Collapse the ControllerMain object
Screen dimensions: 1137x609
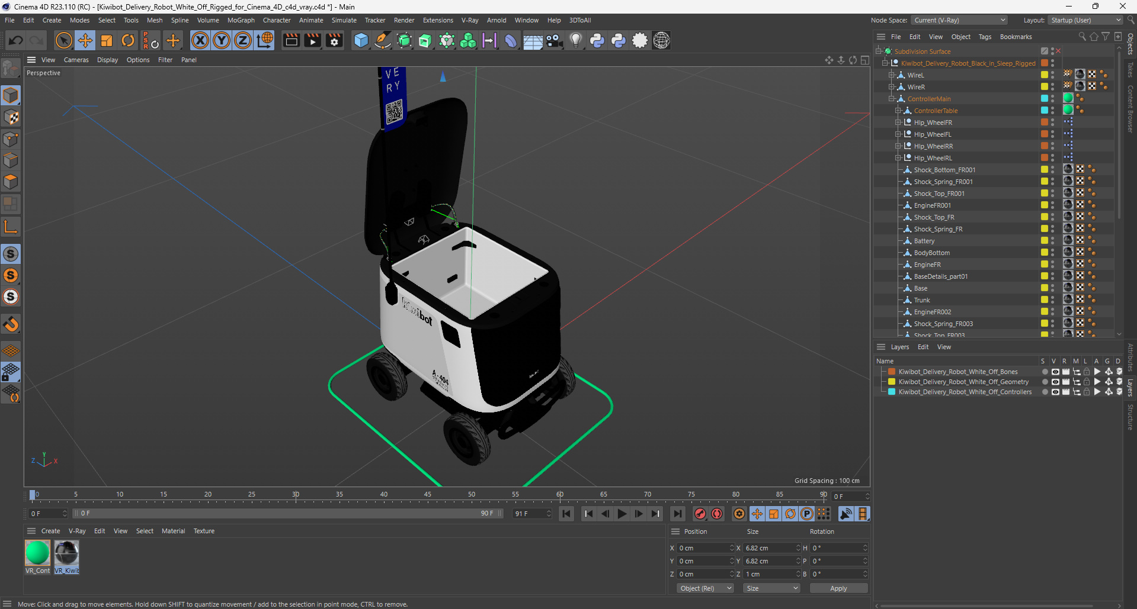coord(892,99)
